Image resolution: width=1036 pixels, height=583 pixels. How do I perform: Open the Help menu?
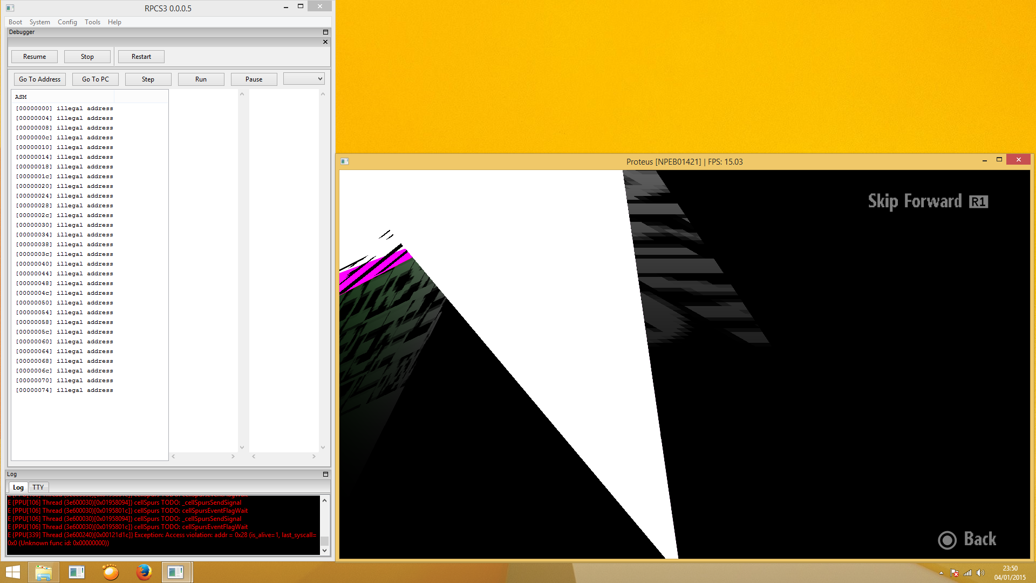point(114,22)
